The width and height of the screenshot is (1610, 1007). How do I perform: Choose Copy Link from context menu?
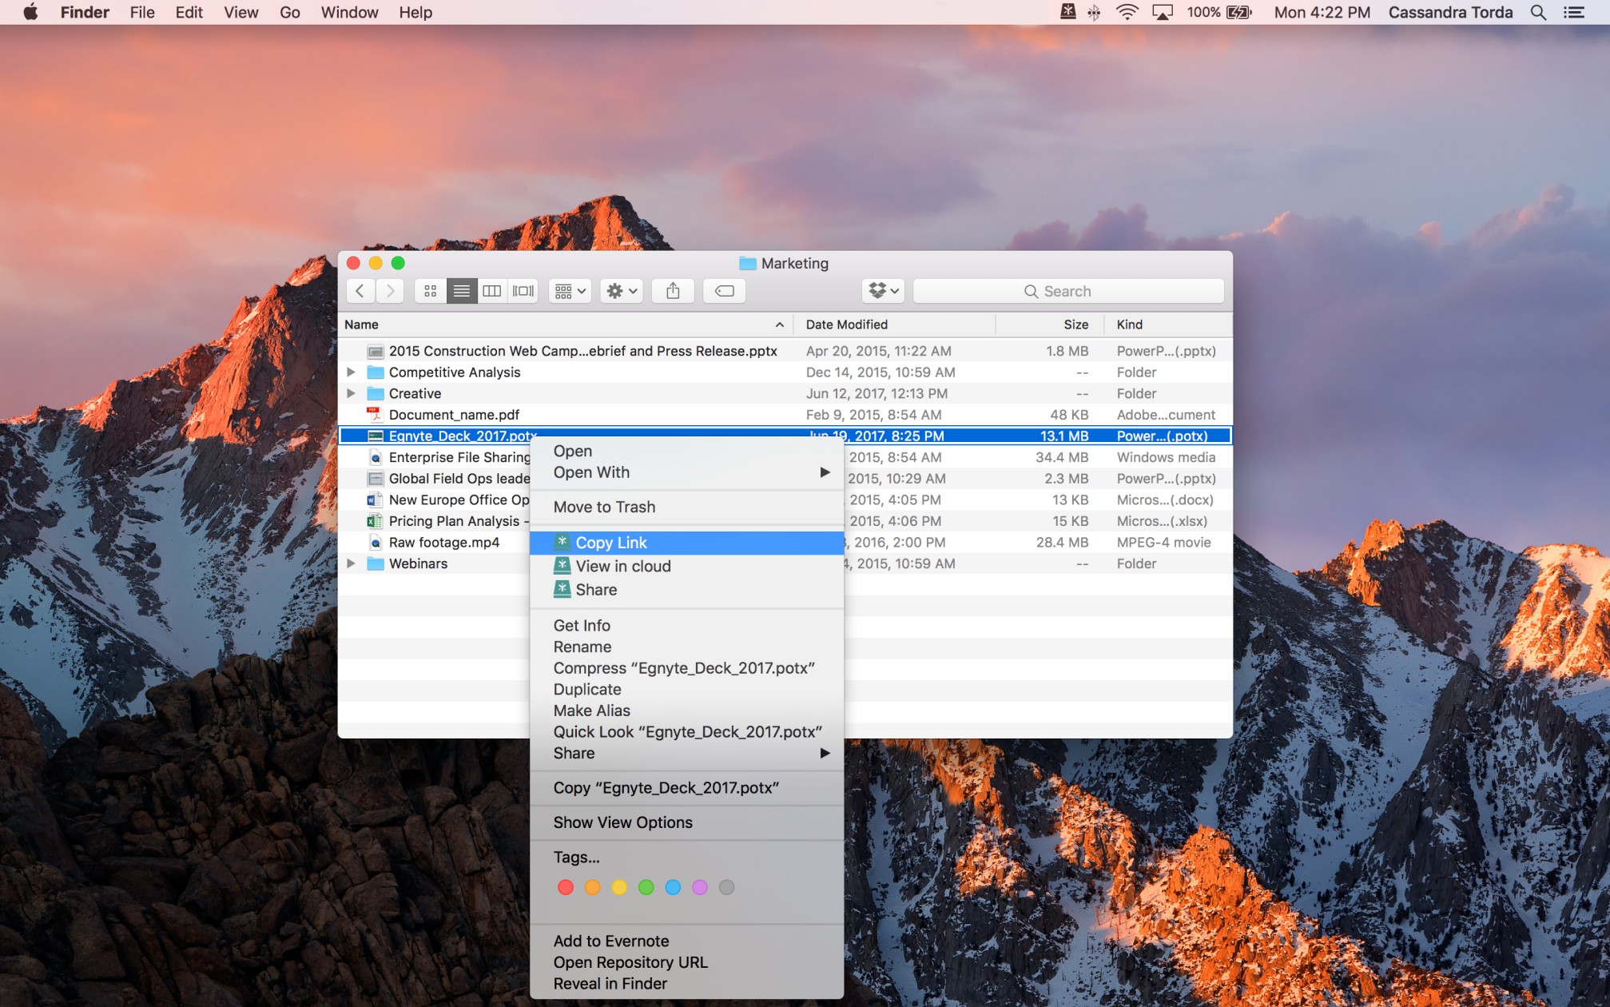point(611,543)
